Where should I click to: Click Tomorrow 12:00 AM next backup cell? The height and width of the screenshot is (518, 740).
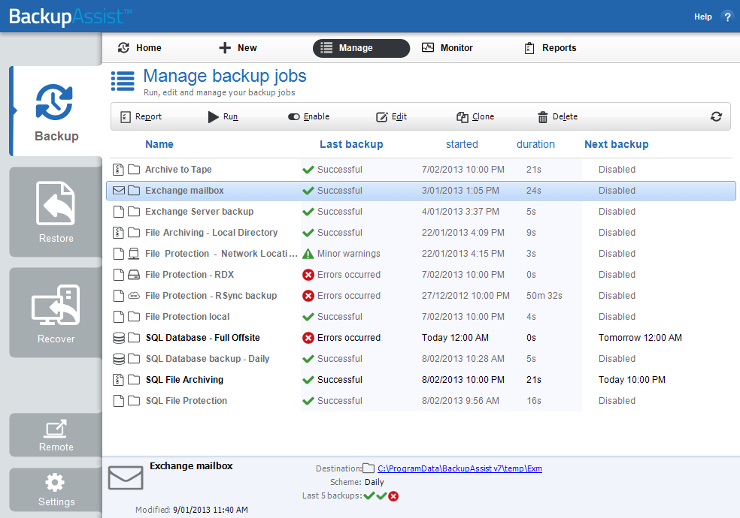click(640, 338)
